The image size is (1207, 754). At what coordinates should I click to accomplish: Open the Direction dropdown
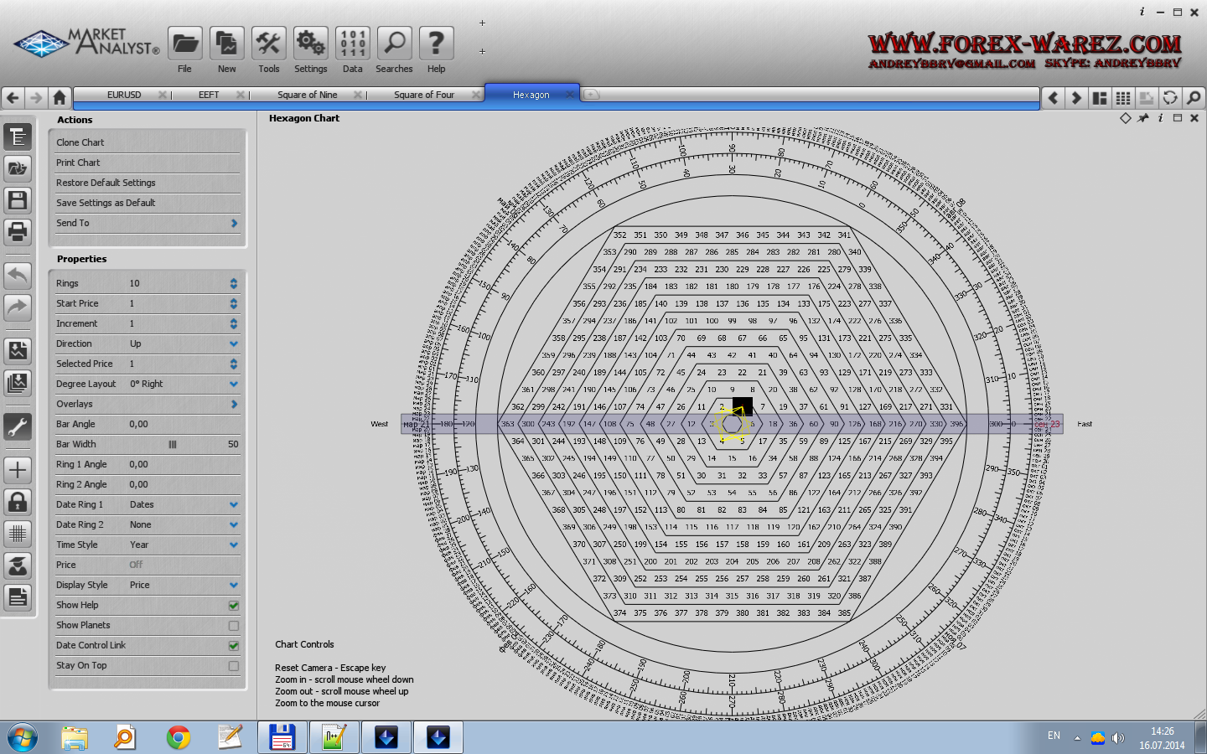tap(234, 343)
